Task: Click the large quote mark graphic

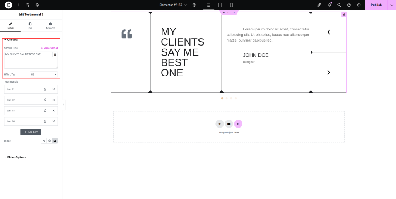Action: (127, 34)
